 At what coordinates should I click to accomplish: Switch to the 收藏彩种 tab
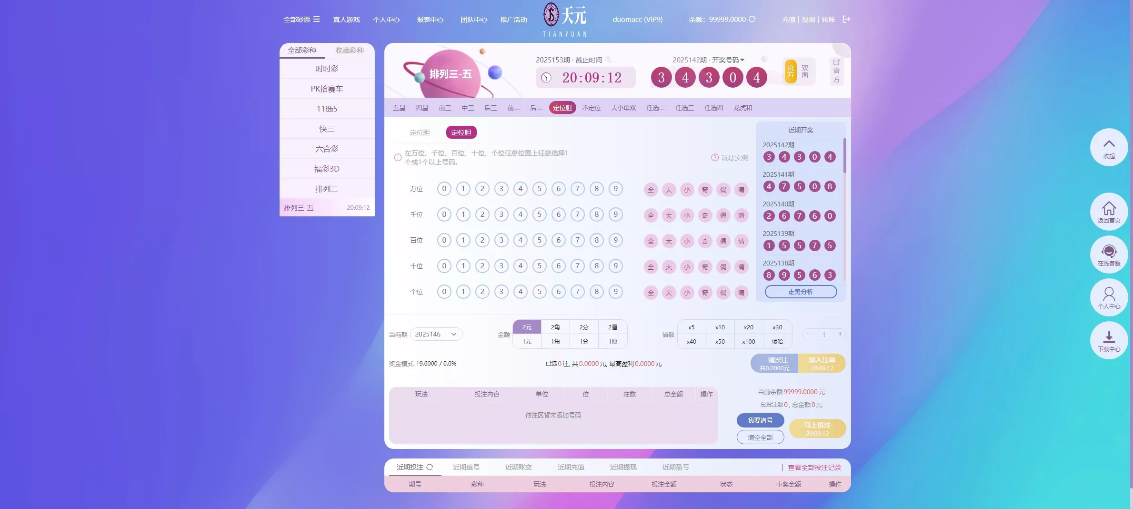point(351,51)
